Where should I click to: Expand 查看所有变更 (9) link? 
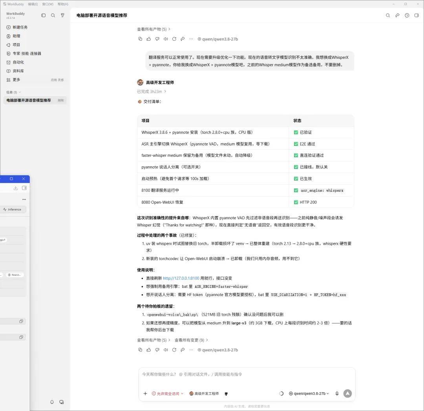(x=191, y=340)
